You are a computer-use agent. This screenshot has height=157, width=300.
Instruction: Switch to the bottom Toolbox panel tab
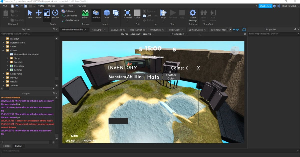(x=6, y=146)
